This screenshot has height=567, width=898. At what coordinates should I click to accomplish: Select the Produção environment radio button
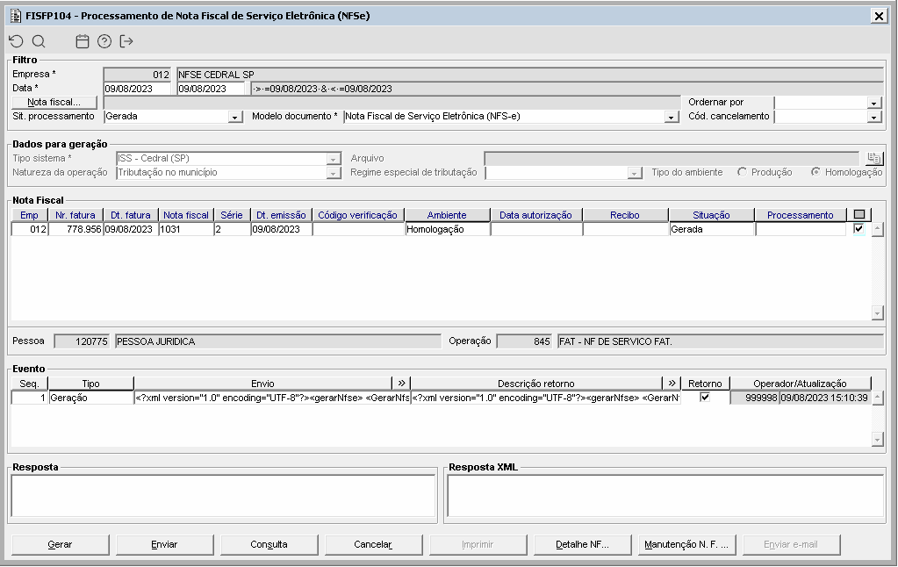click(x=743, y=172)
